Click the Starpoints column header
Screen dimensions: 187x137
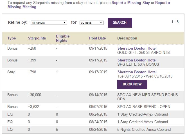point(37,38)
